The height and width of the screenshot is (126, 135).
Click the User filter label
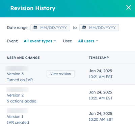(68, 41)
